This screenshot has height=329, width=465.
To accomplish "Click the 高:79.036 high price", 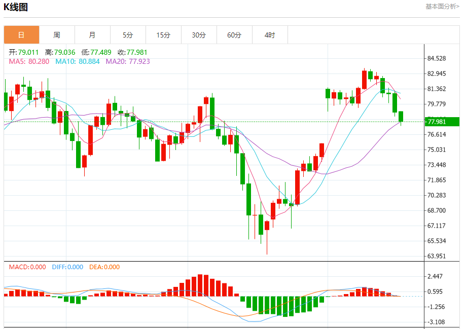I will (x=60, y=52).
